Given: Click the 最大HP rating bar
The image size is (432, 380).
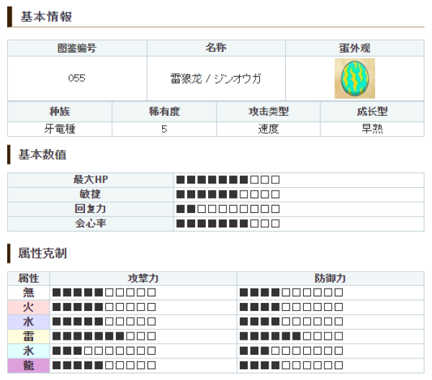Looking at the screenshot, I should [228, 180].
